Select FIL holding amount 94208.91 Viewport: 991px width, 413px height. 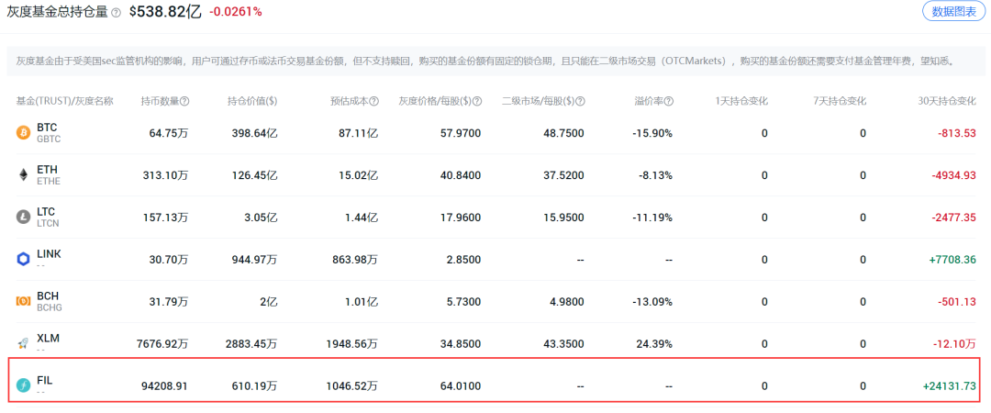click(166, 386)
